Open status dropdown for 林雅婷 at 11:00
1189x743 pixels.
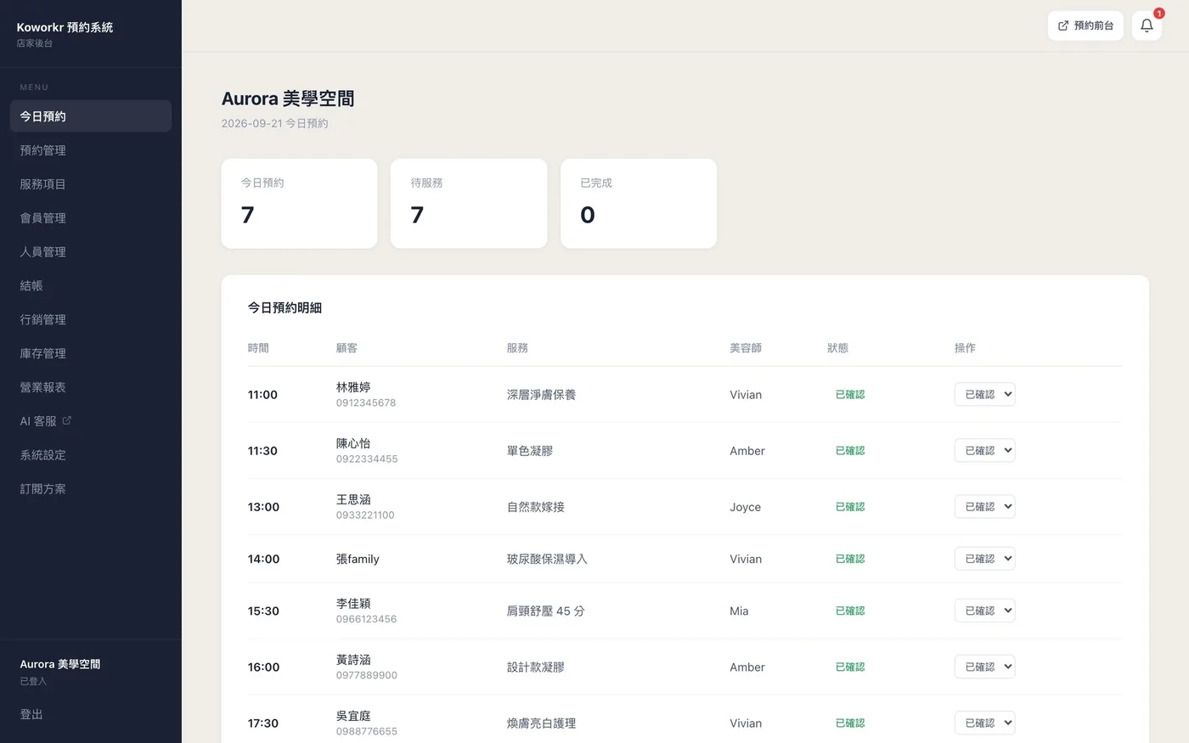point(984,394)
